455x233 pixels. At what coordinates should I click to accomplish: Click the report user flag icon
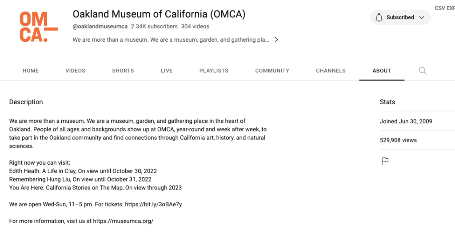[385, 161]
